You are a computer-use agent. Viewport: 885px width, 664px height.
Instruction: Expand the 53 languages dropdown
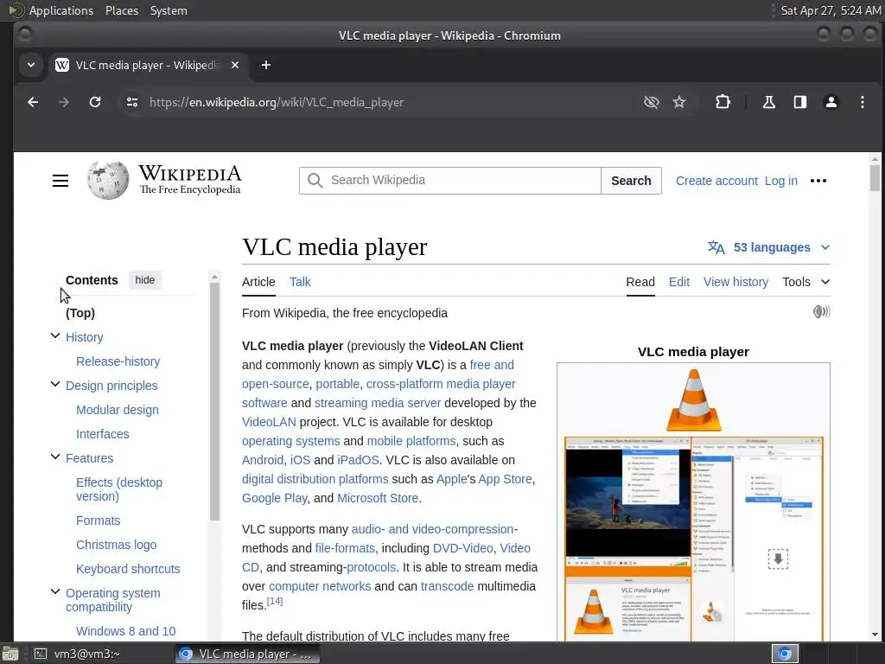point(768,247)
